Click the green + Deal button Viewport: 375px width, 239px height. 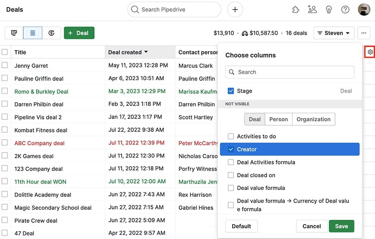pyautogui.click(x=79, y=33)
